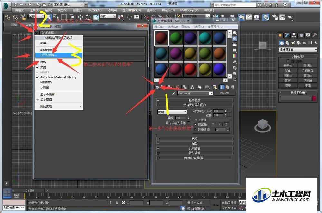Open 导航(N) menu in material editor
322x213 pixels.
[186, 27]
